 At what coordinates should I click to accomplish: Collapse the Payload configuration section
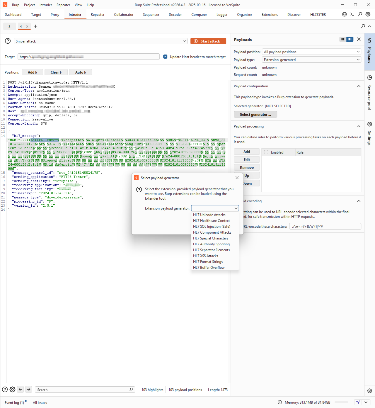(x=359, y=86)
